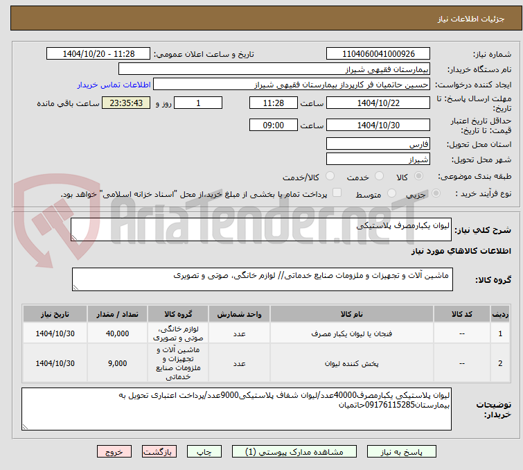Click the 'بازگشت' back button

pyautogui.click(x=159, y=452)
